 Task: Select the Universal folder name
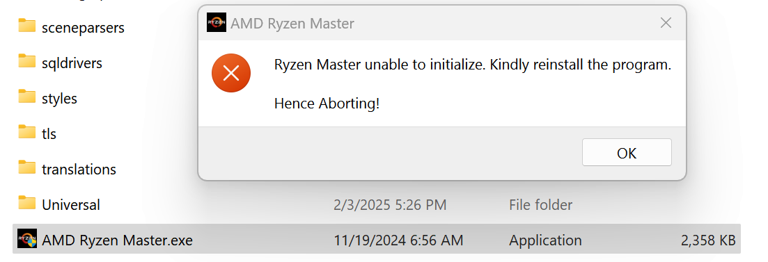tap(71, 204)
